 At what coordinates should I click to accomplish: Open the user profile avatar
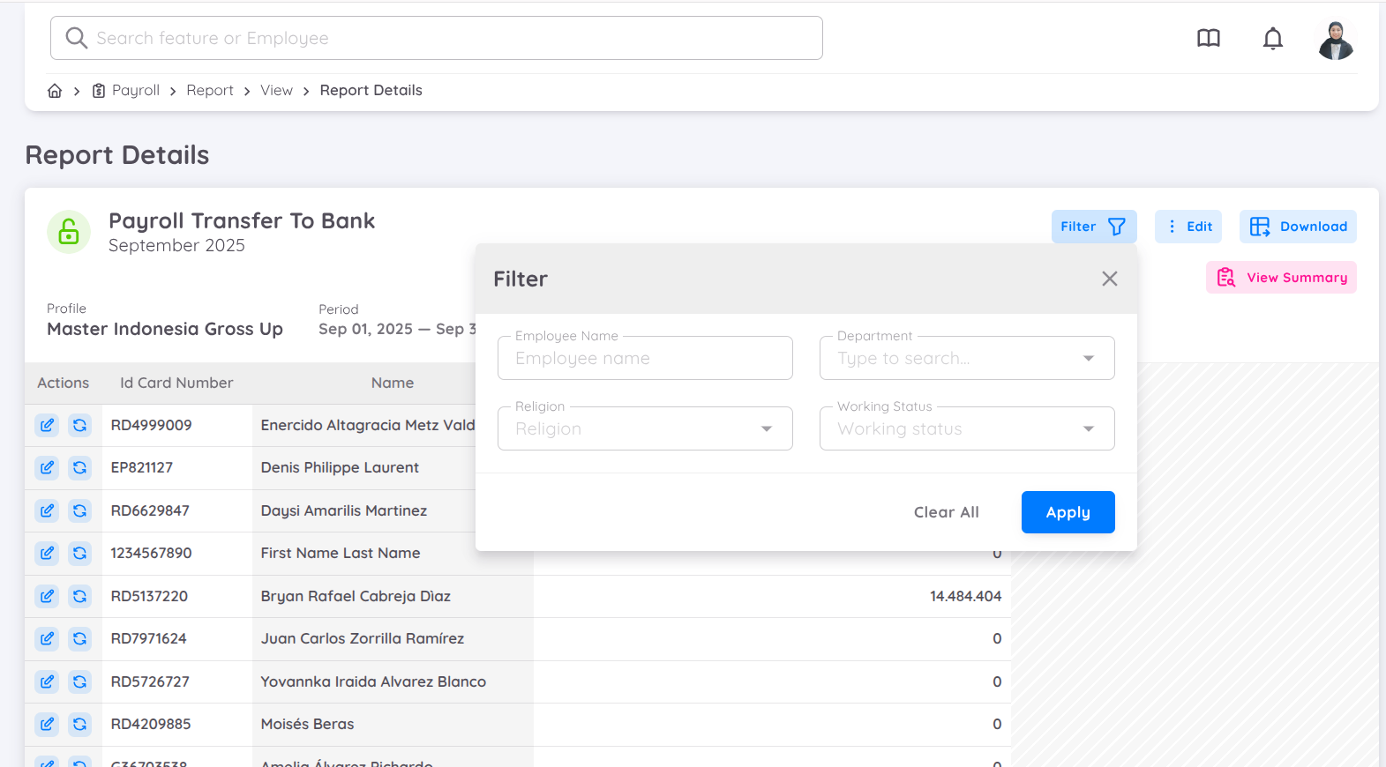1335,40
